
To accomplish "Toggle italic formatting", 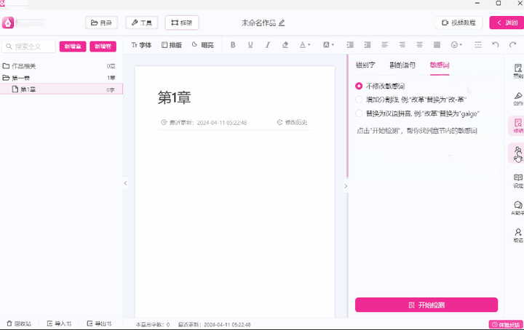I will (x=267, y=45).
